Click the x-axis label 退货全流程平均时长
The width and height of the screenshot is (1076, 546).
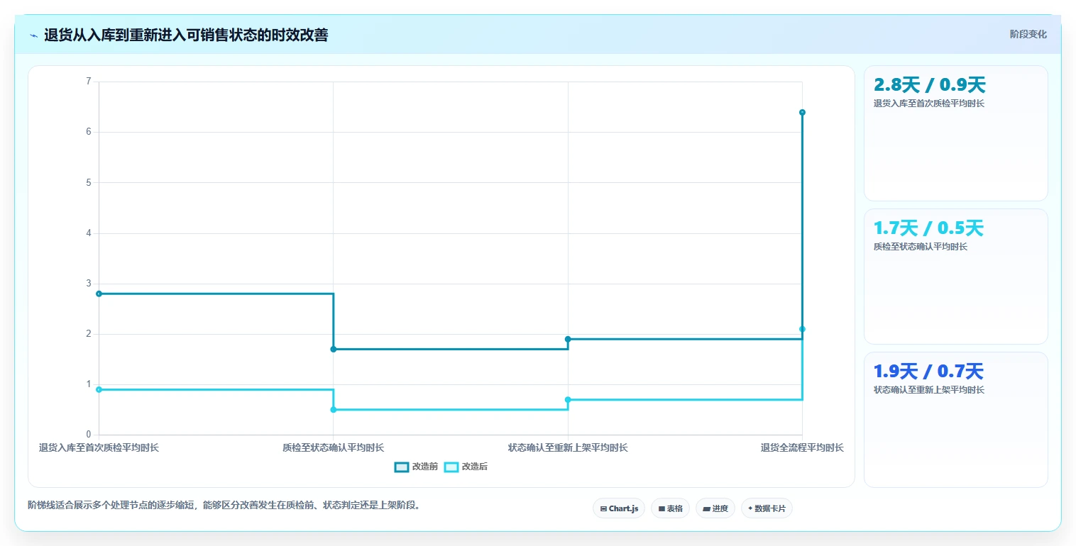coord(802,448)
